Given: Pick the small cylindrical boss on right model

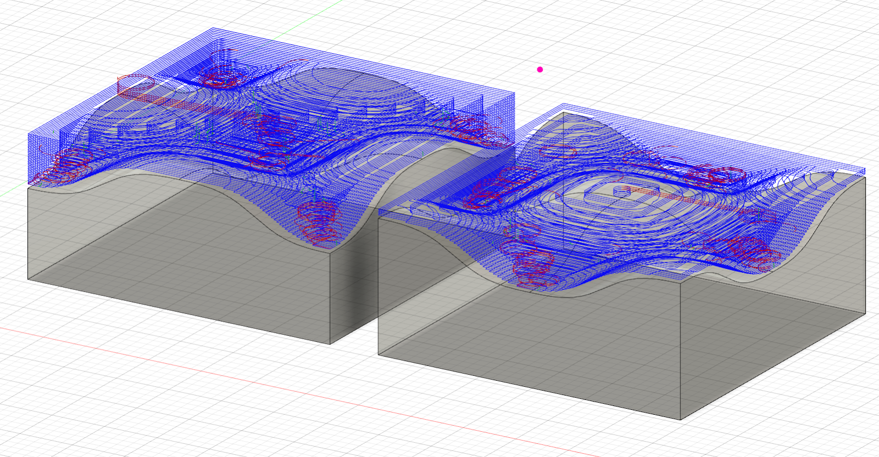Looking at the screenshot, I should (x=621, y=191).
